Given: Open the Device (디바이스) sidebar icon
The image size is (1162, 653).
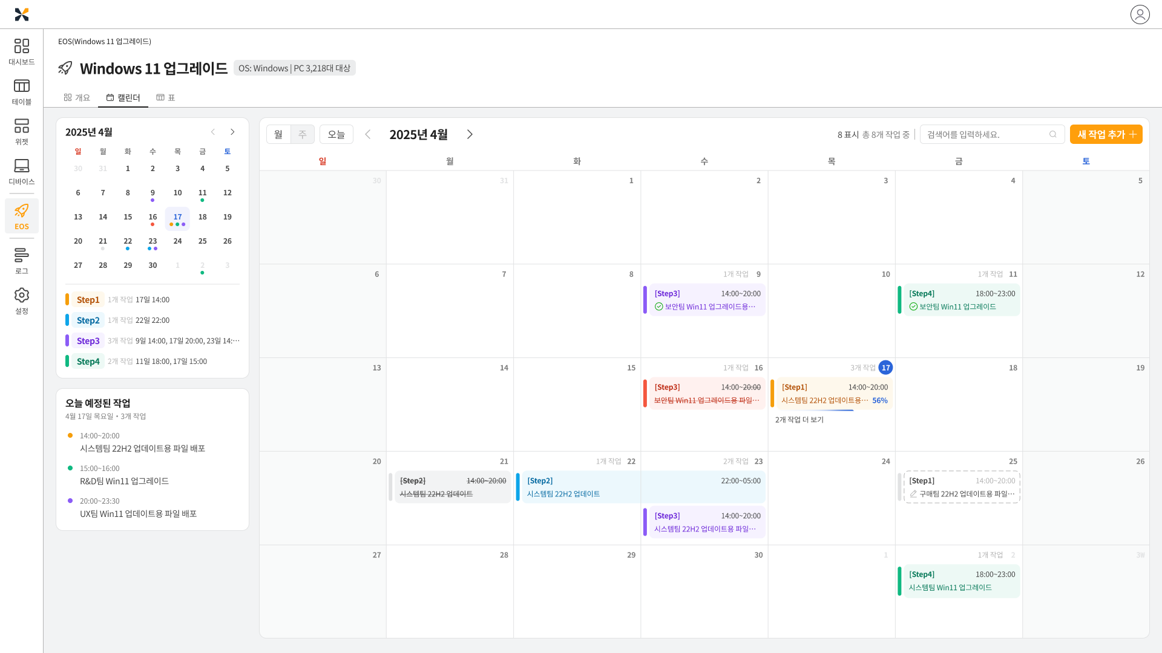Looking at the screenshot, I should 22,172.
